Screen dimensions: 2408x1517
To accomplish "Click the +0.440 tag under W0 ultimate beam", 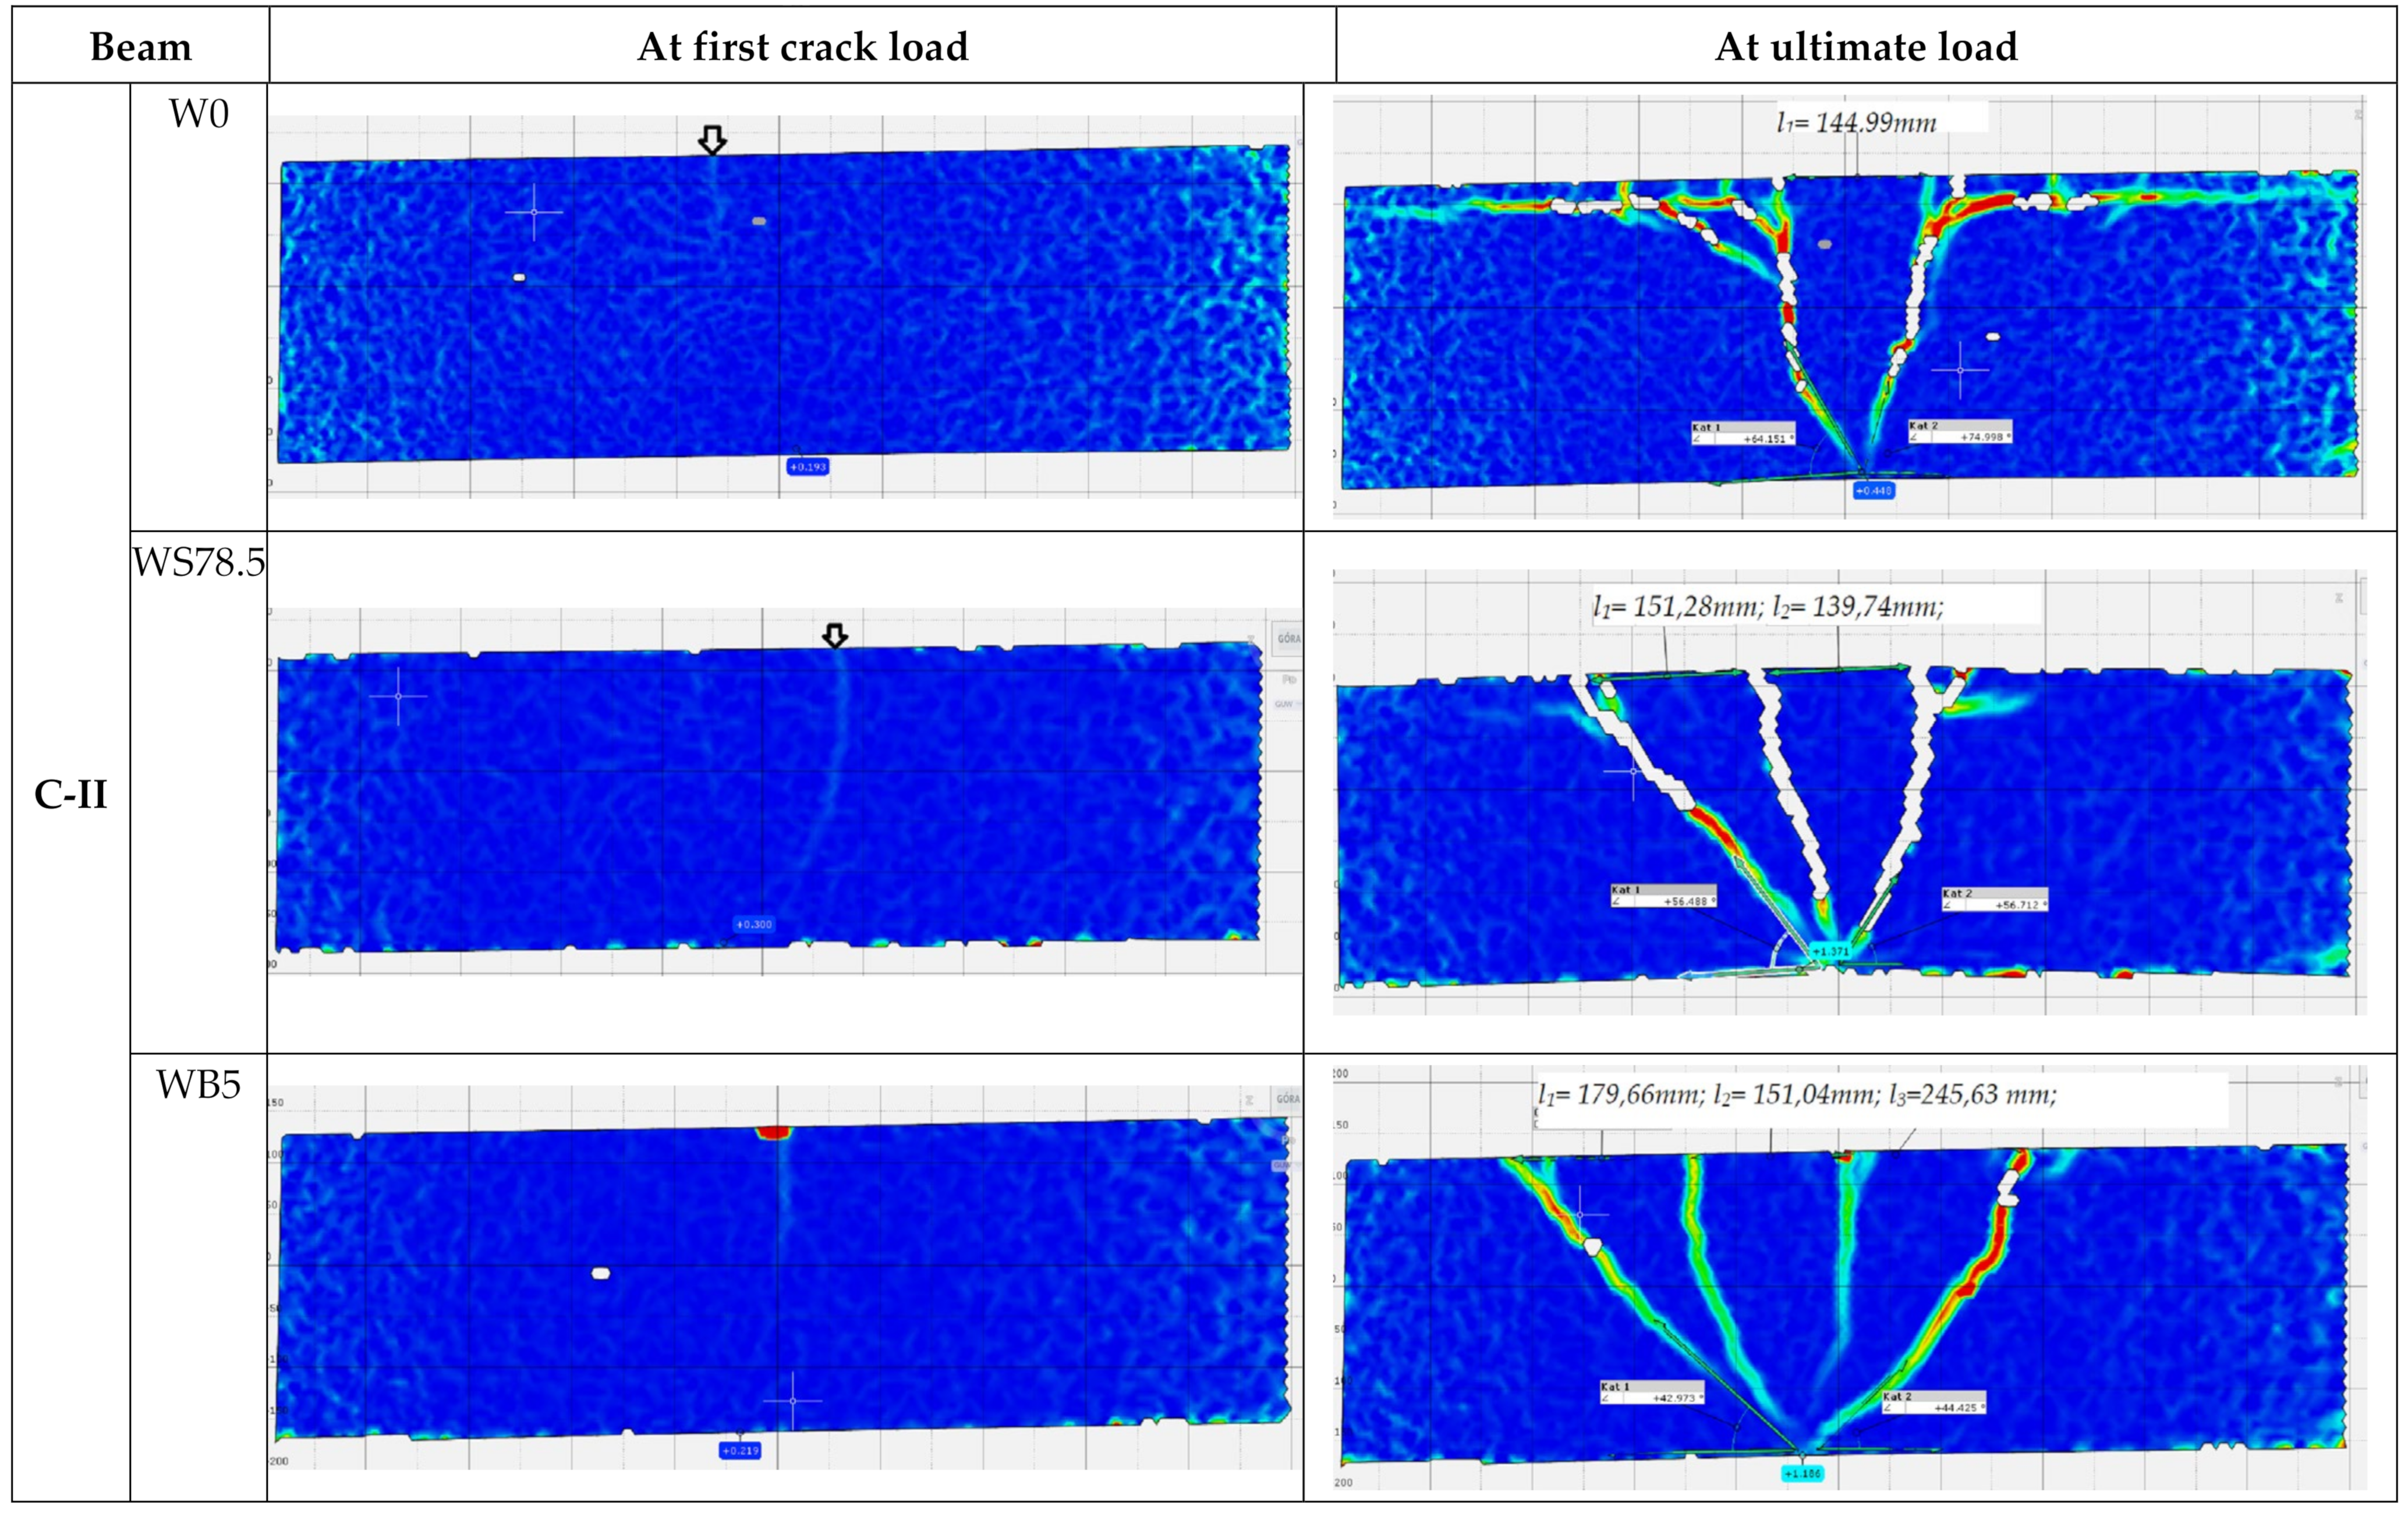I will [1873, 491].
